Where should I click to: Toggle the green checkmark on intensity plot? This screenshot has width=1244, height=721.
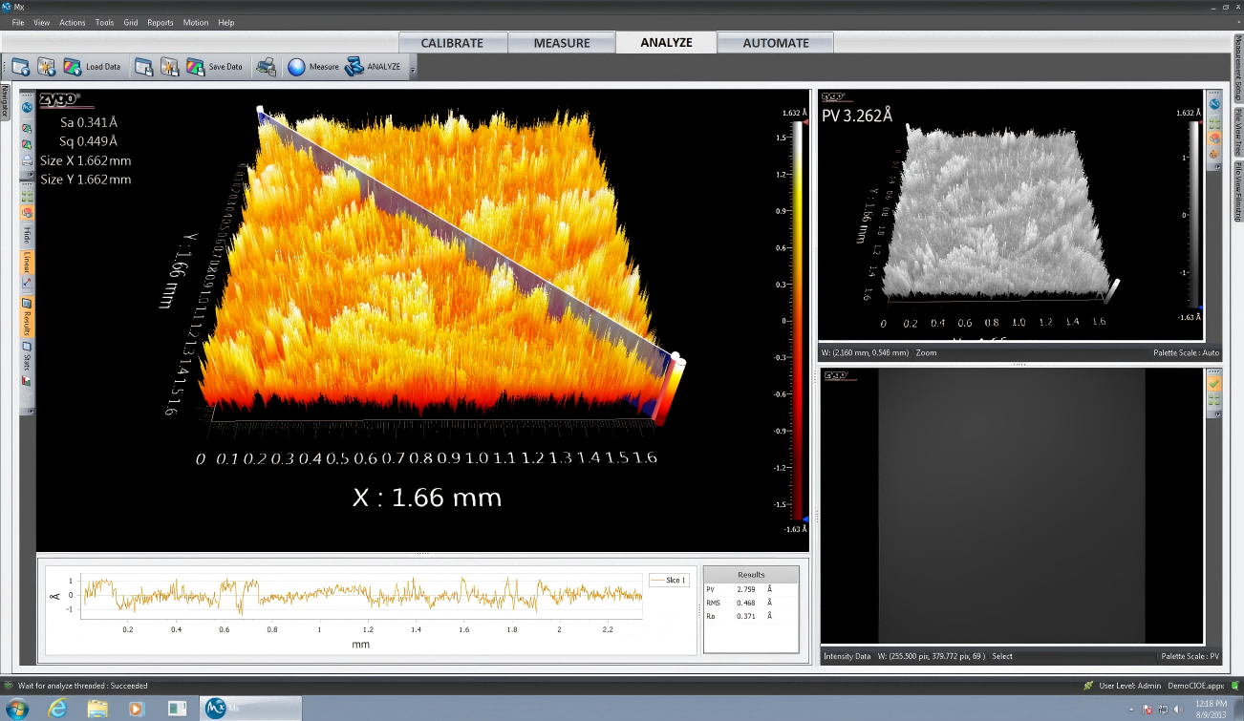[1213, 383]
